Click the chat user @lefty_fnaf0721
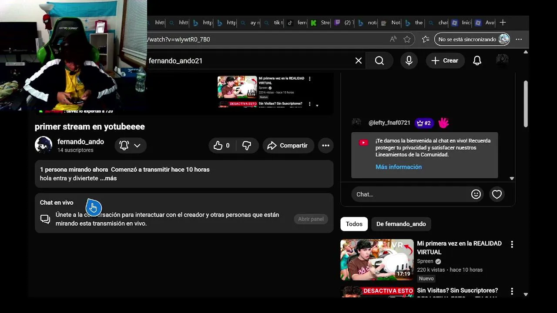The width and height of the screenshot is (557, 313). [389, 123]
